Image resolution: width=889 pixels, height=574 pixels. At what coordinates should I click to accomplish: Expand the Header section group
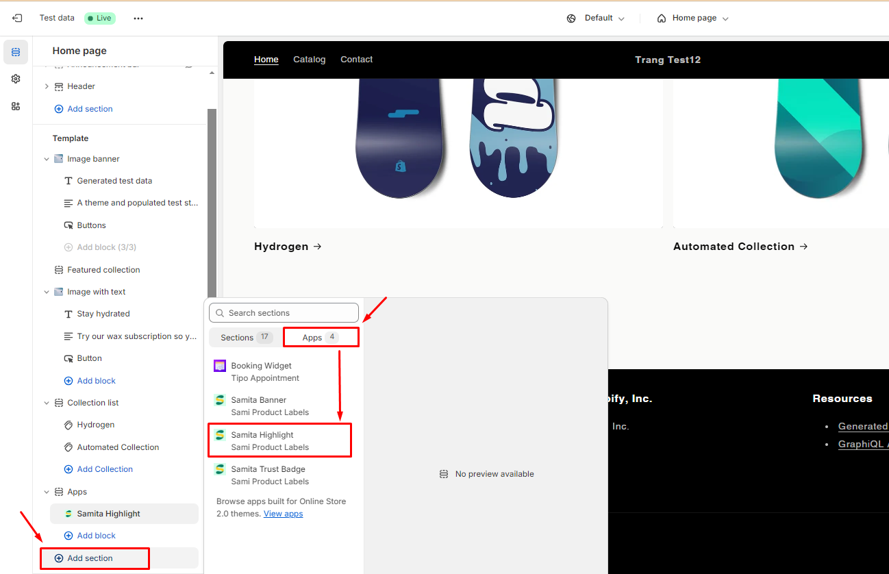pos(47,86)
